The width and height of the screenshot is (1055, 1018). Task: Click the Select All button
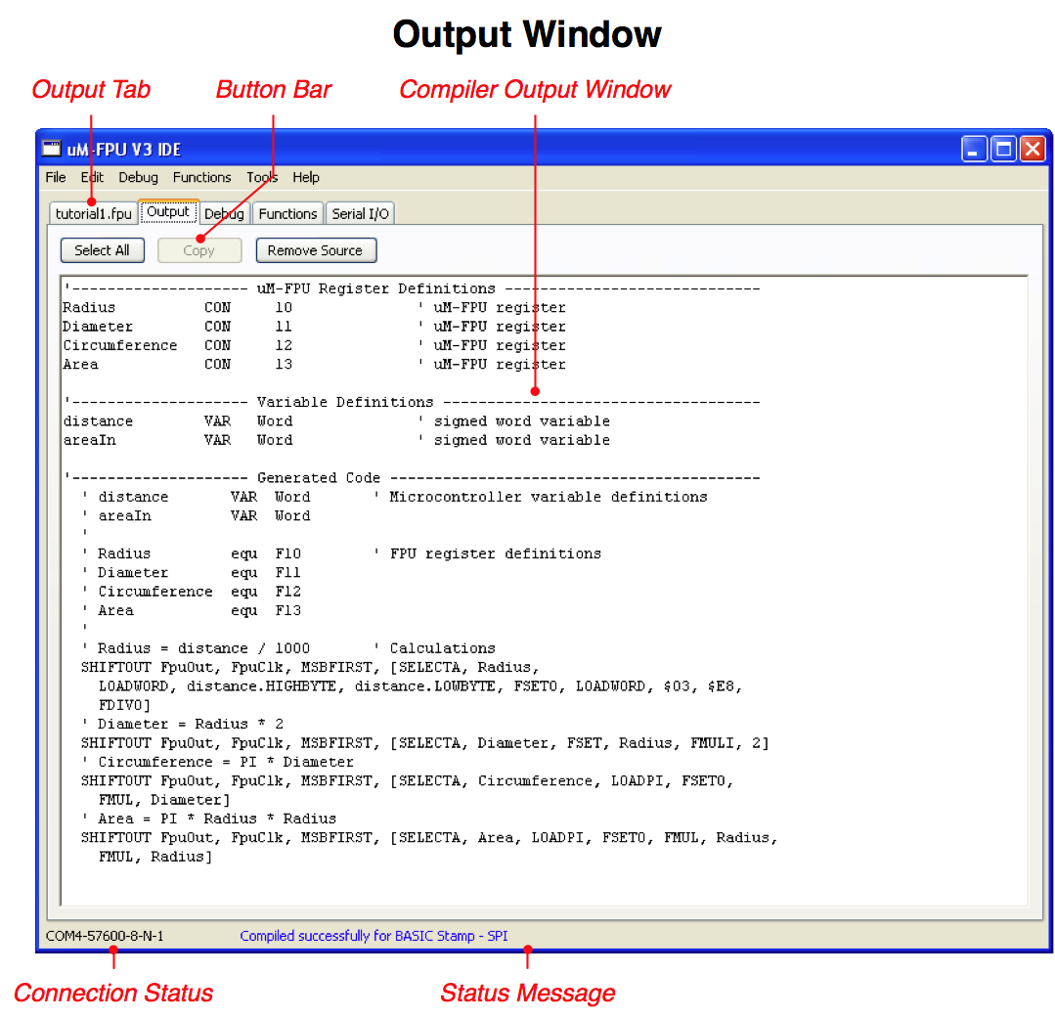point(103,250)
